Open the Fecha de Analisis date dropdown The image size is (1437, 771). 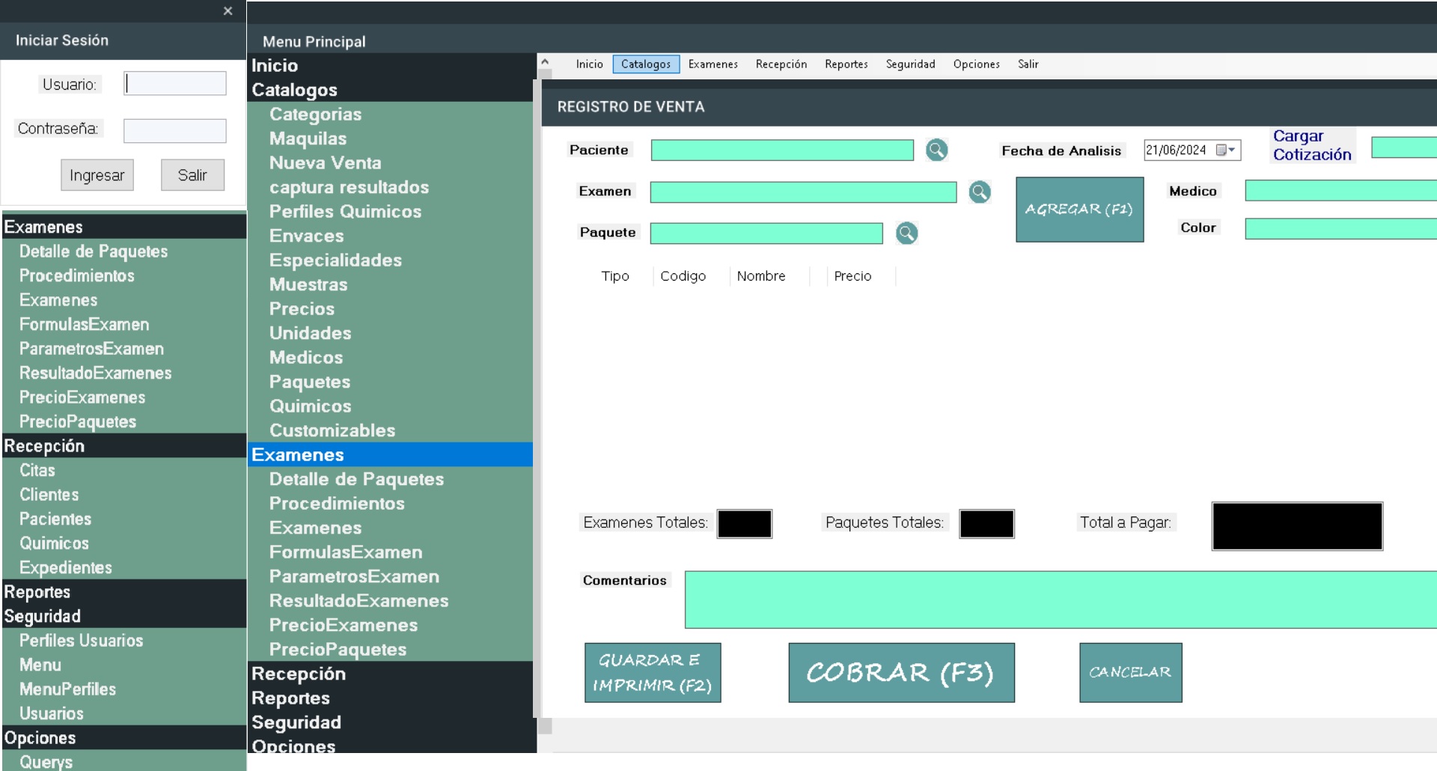click(1230, 150)
